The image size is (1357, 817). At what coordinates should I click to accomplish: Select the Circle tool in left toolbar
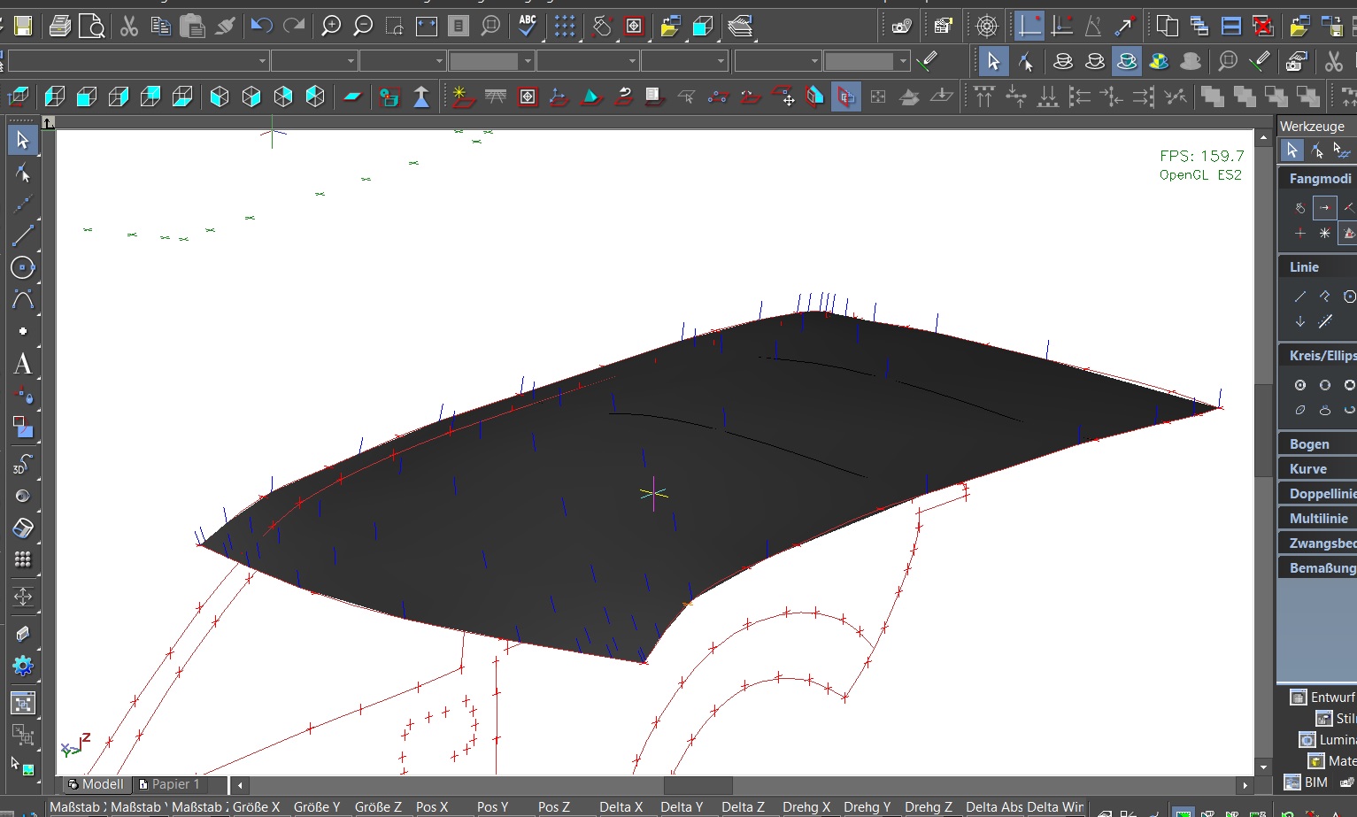coord(23,267)
